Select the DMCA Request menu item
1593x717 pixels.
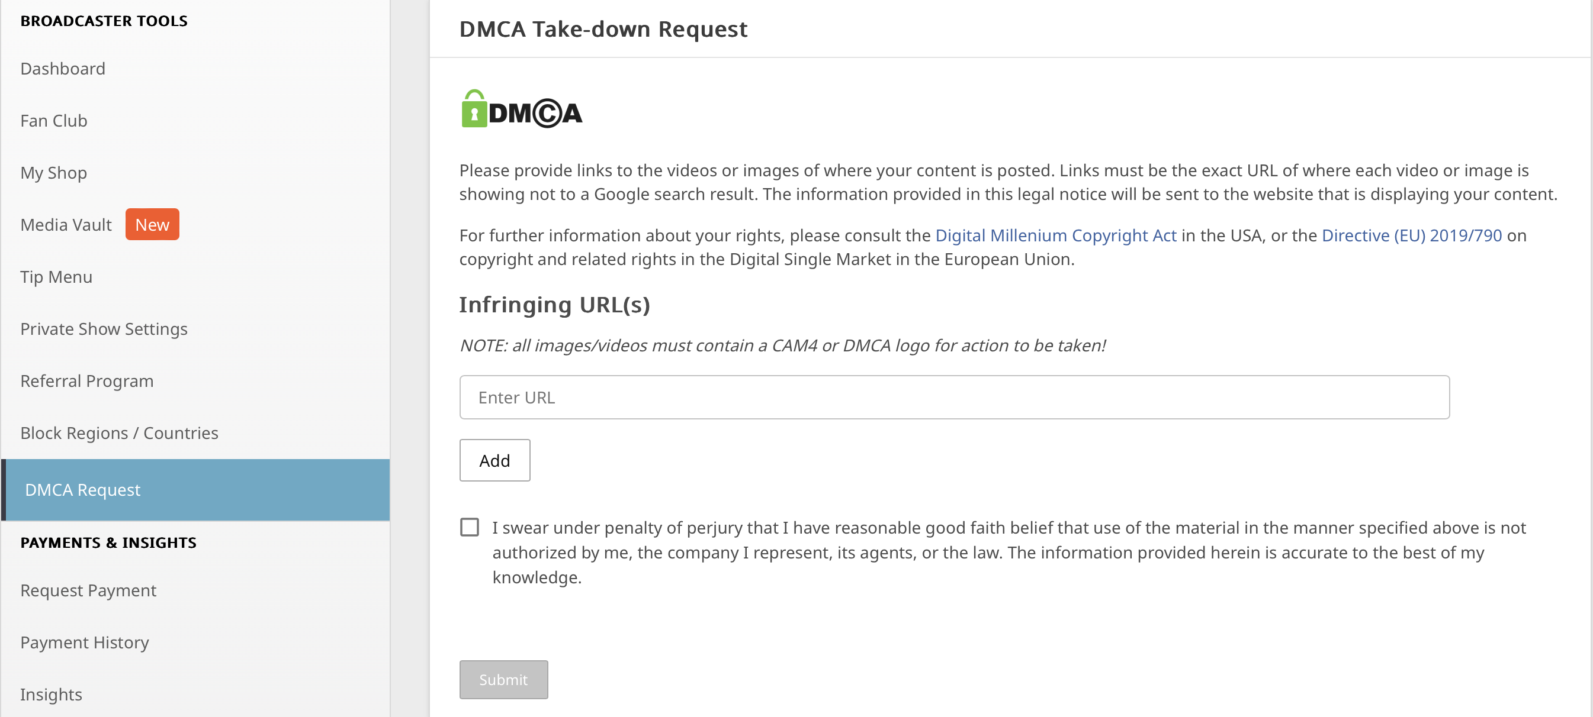83,490
